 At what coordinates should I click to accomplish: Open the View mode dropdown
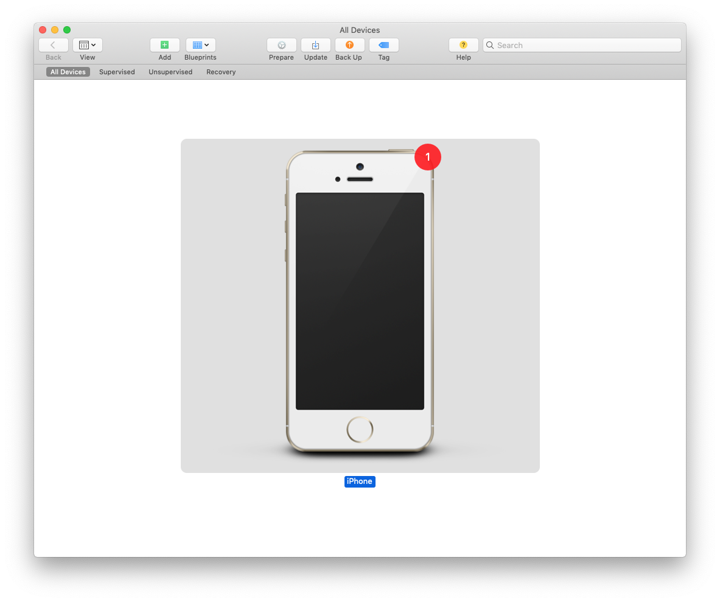coord(88,45)
